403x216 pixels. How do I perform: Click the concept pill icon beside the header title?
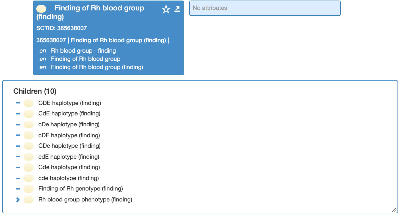point(41,9)
